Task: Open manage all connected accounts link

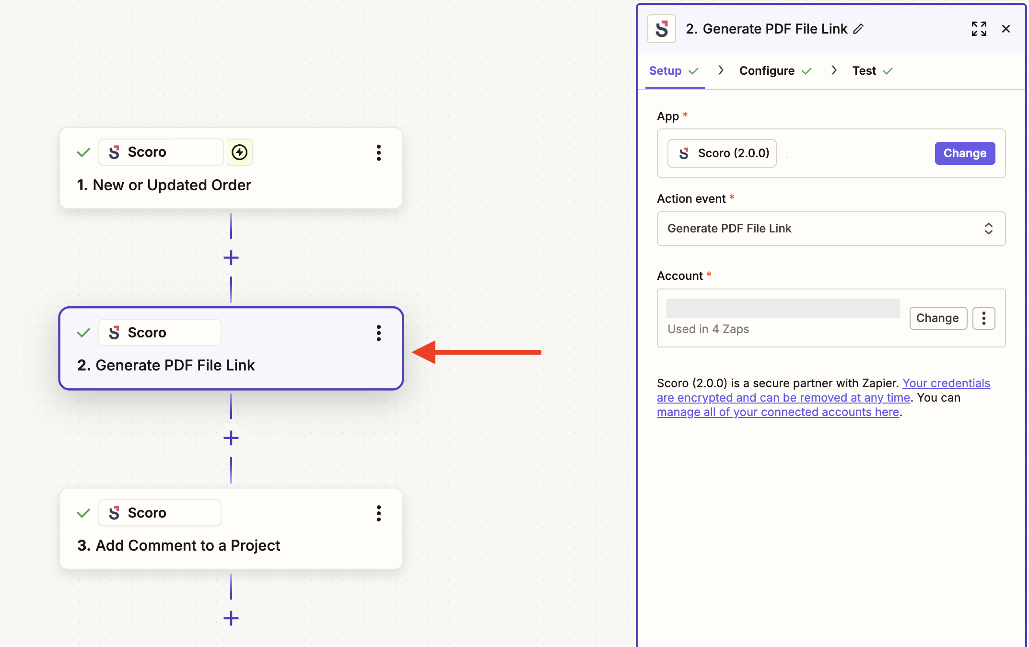Action: coord(778,412)
